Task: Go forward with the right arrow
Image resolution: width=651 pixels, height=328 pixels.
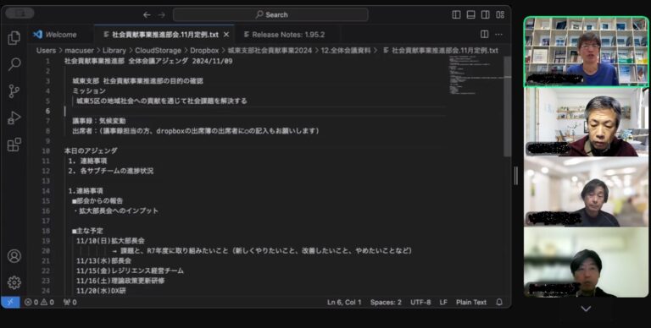Action: 162,15
